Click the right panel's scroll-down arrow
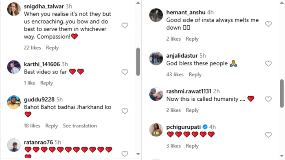The width and height of the screenshot is (285, 160). (x=282, y=156)
